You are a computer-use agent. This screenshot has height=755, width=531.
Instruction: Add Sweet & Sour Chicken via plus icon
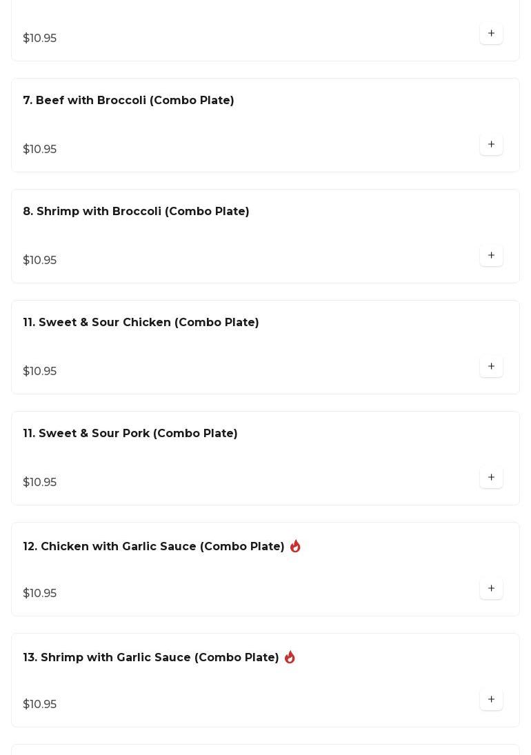tap(491, 366)
